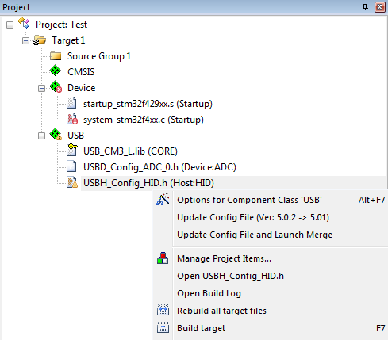388x340 pixels.
Task: Pin the Project panel with pushpin icon
Action: (x=365, y=7)
